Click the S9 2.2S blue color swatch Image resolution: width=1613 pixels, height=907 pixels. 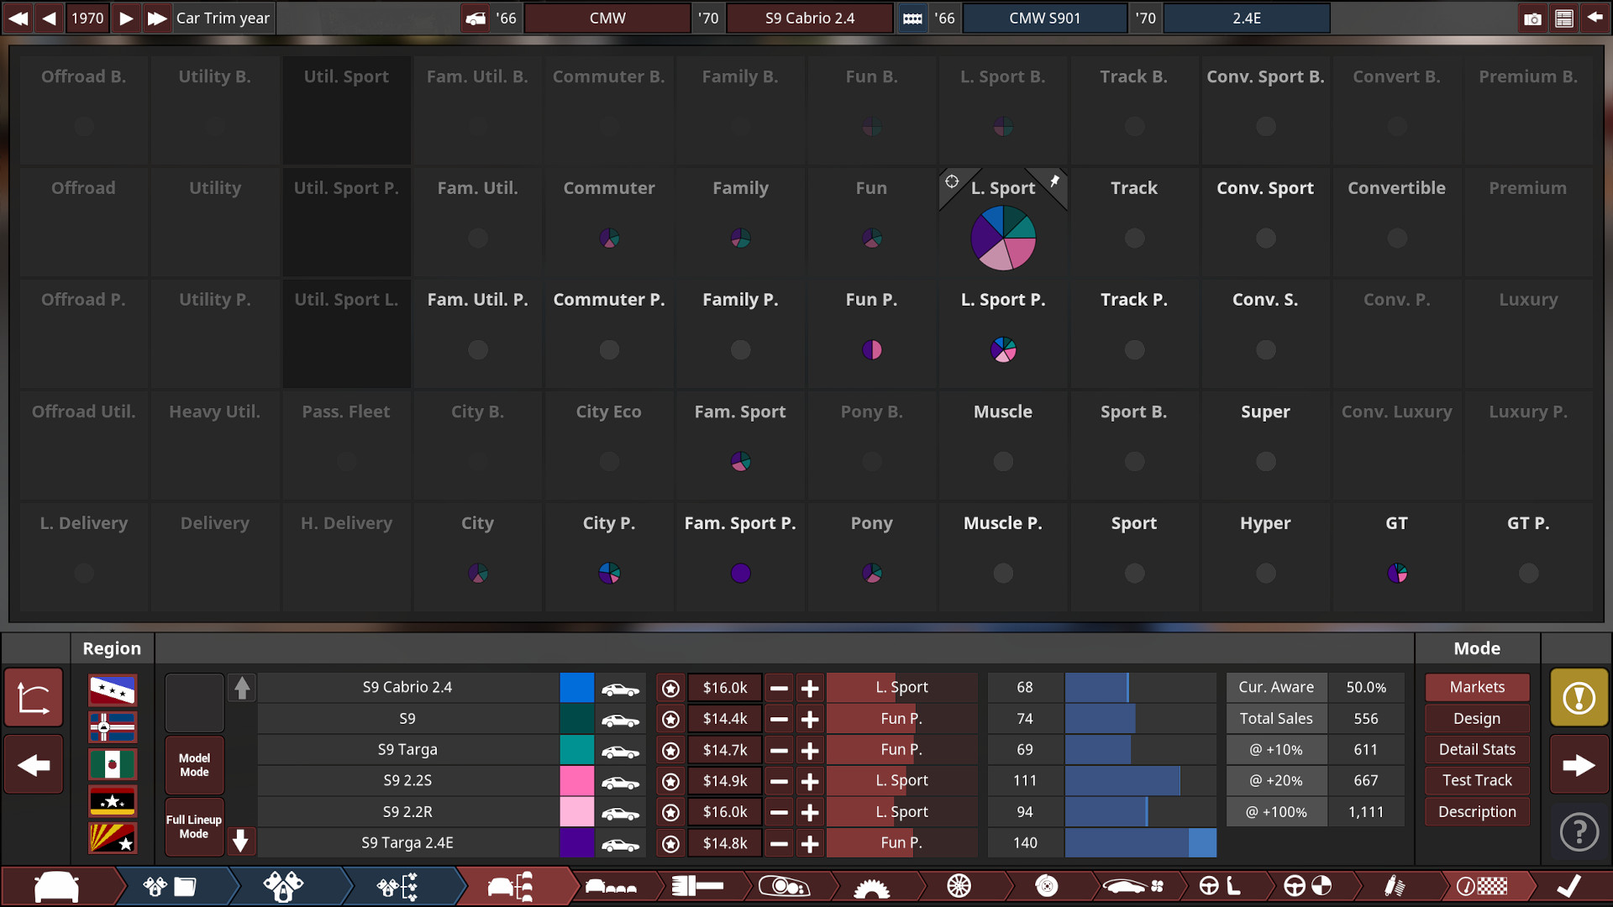[x=574, y=781]
